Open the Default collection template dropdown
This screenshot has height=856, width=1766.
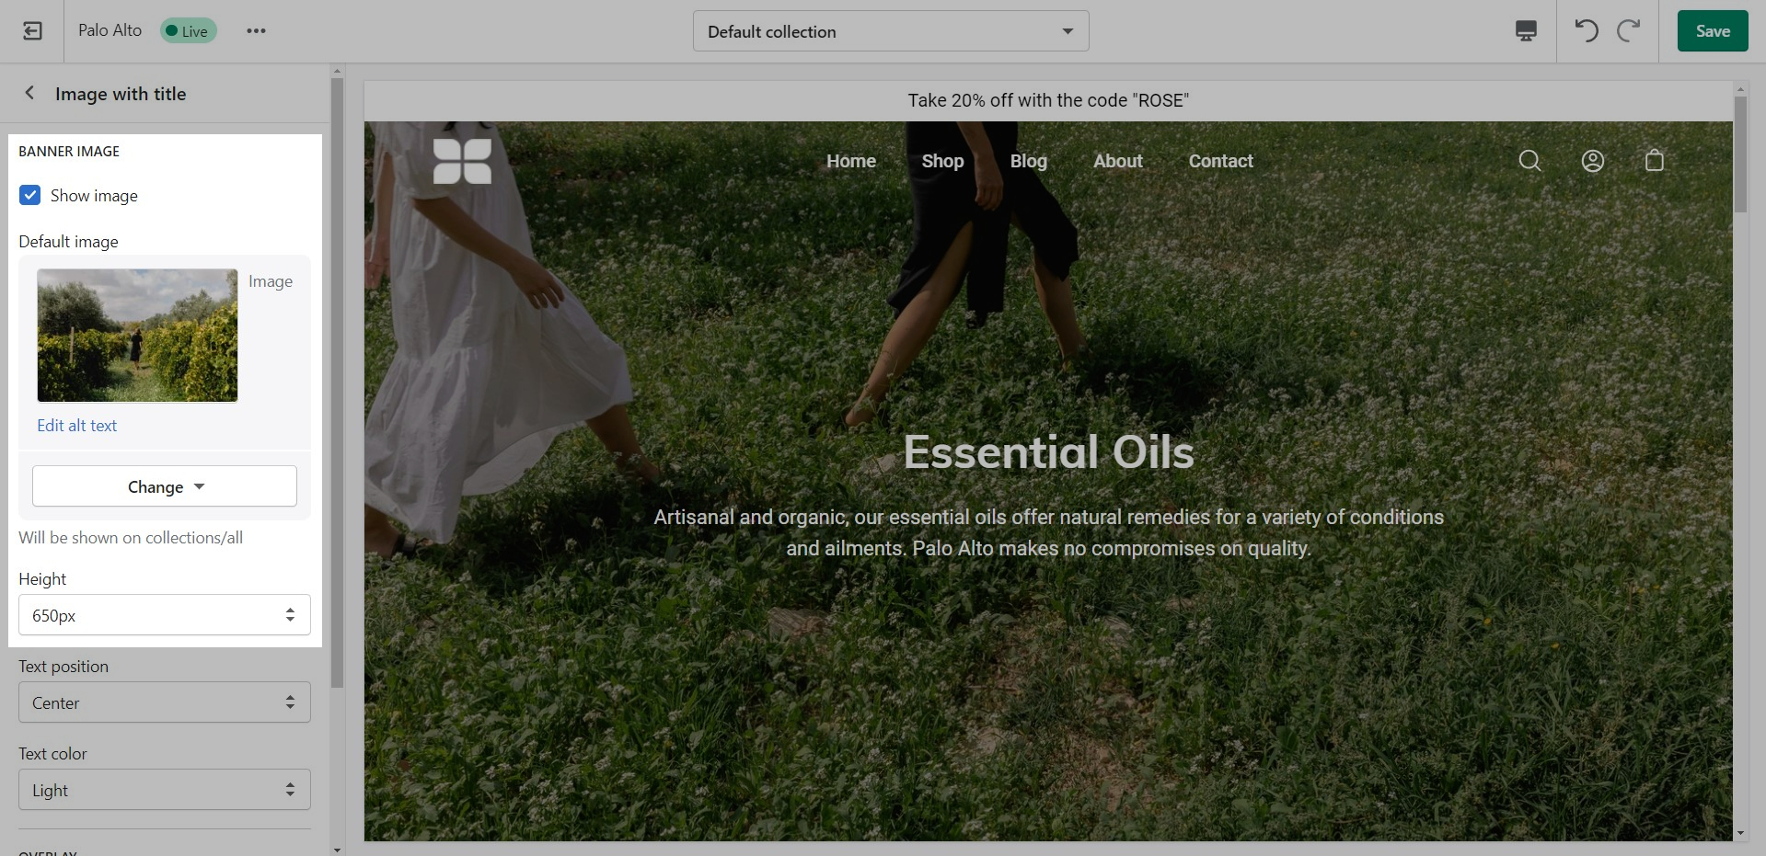pos(890,31)
